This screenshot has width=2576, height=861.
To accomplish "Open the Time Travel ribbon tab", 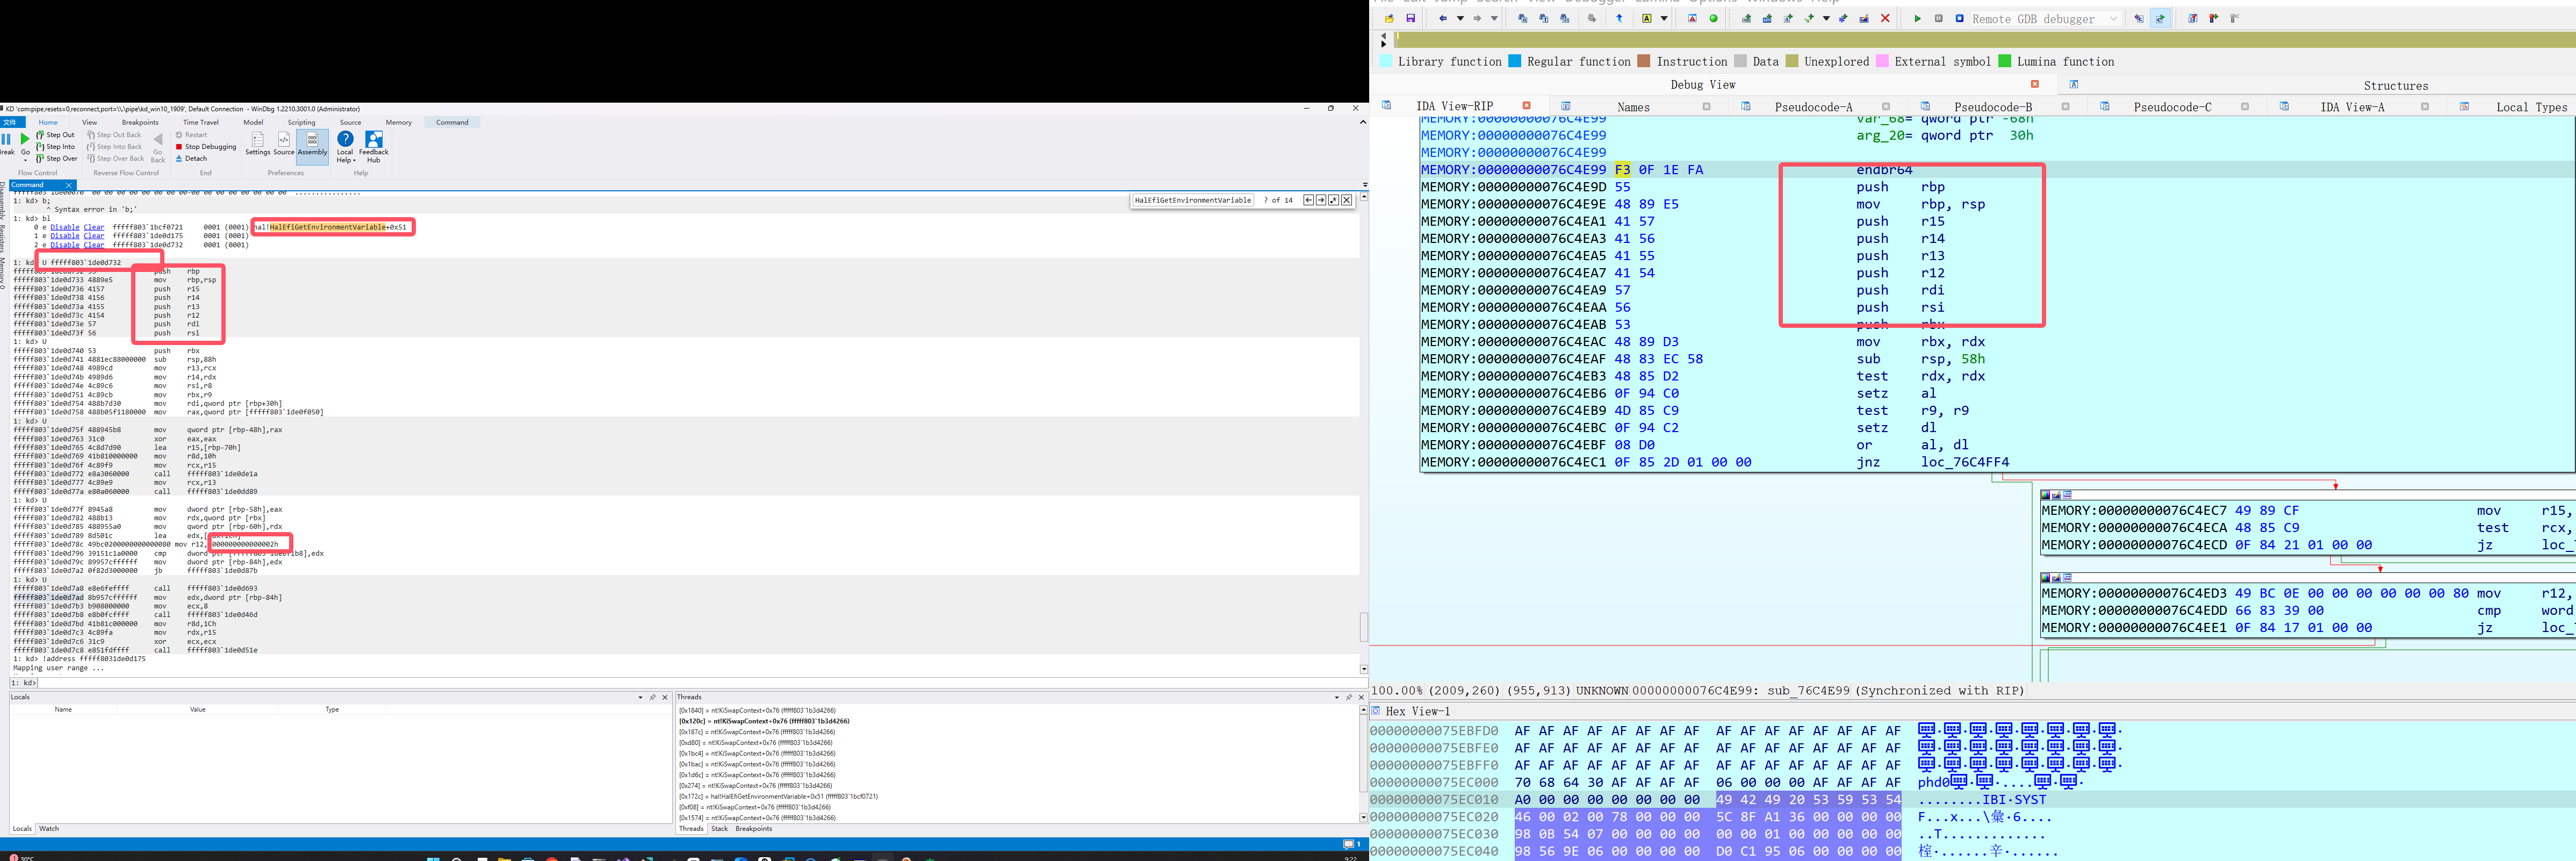I will tap(201, 123).
